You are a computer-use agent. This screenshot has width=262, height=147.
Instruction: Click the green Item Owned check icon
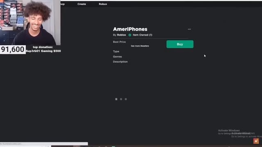tap(130, 35)
